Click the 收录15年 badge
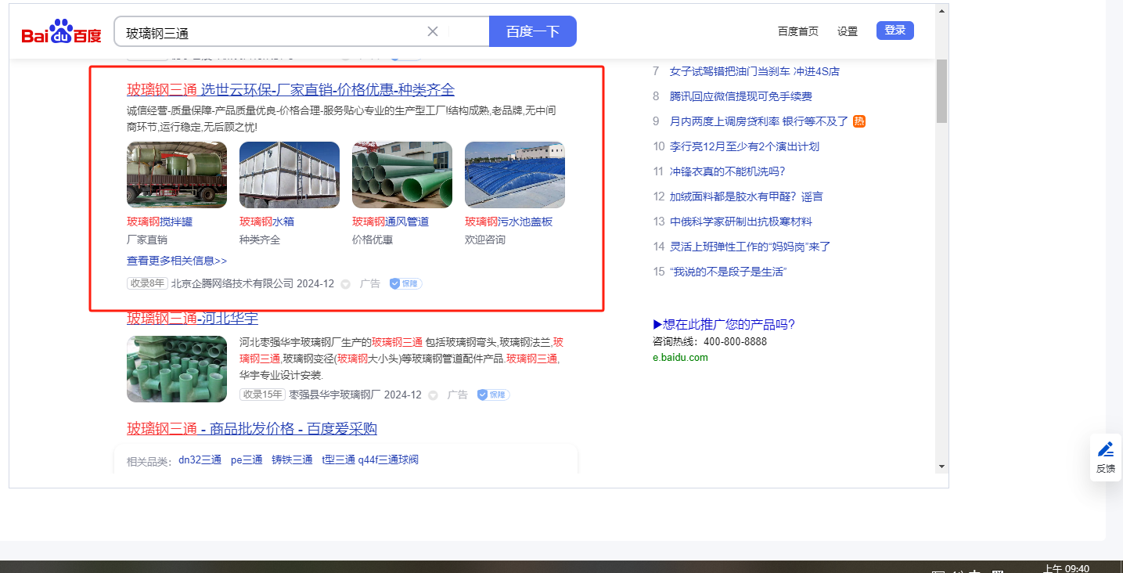Screen dimensions: 1123x573 point(262,395)
